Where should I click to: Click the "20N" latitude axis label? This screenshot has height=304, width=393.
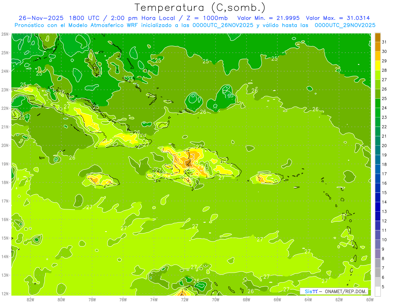[x=5, y=145]
